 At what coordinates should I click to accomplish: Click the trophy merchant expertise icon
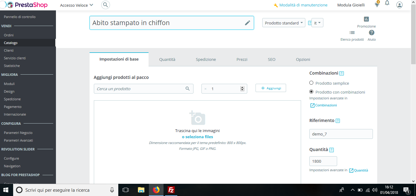click(x=377, y=5)
